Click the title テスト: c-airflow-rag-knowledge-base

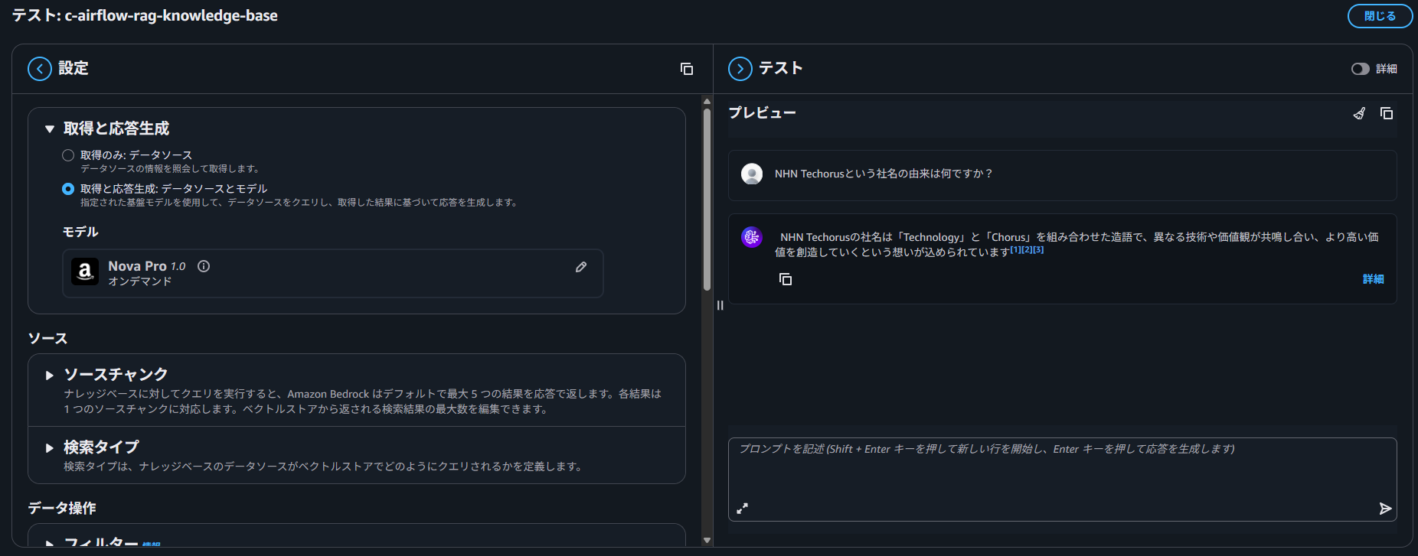(145, 16)
